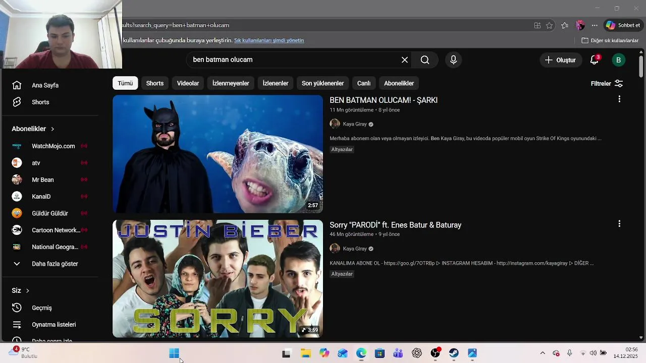
Task: Play the Batman turtle video thumbnail
Action: coord(218,154)
